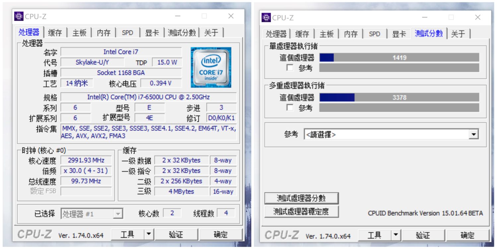Open SPD tab in right window

(375, 34)
